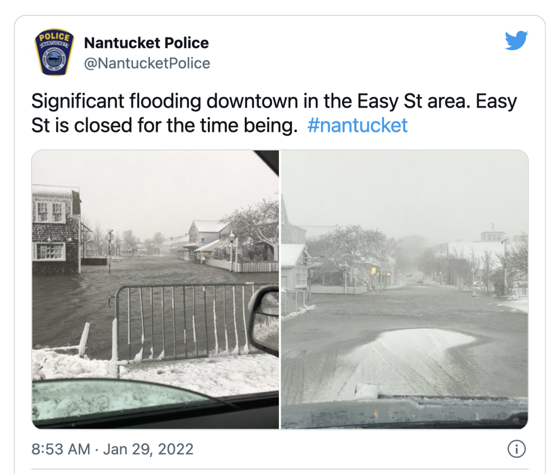Click the side mirror in left photo
Image resolution: width=557 pixels, height=474 pixels.
tap(264, 320)
